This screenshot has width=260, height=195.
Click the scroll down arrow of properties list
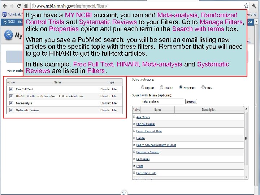(246, 177)
